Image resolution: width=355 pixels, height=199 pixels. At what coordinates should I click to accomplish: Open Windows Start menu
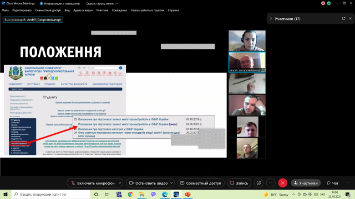click(6, 194)
